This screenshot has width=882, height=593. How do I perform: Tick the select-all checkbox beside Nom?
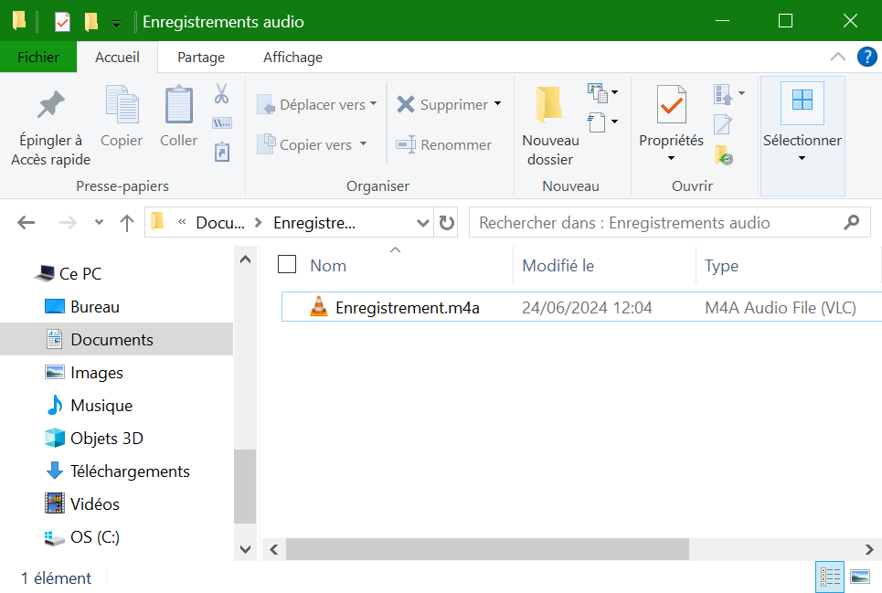tap(287, 265)
